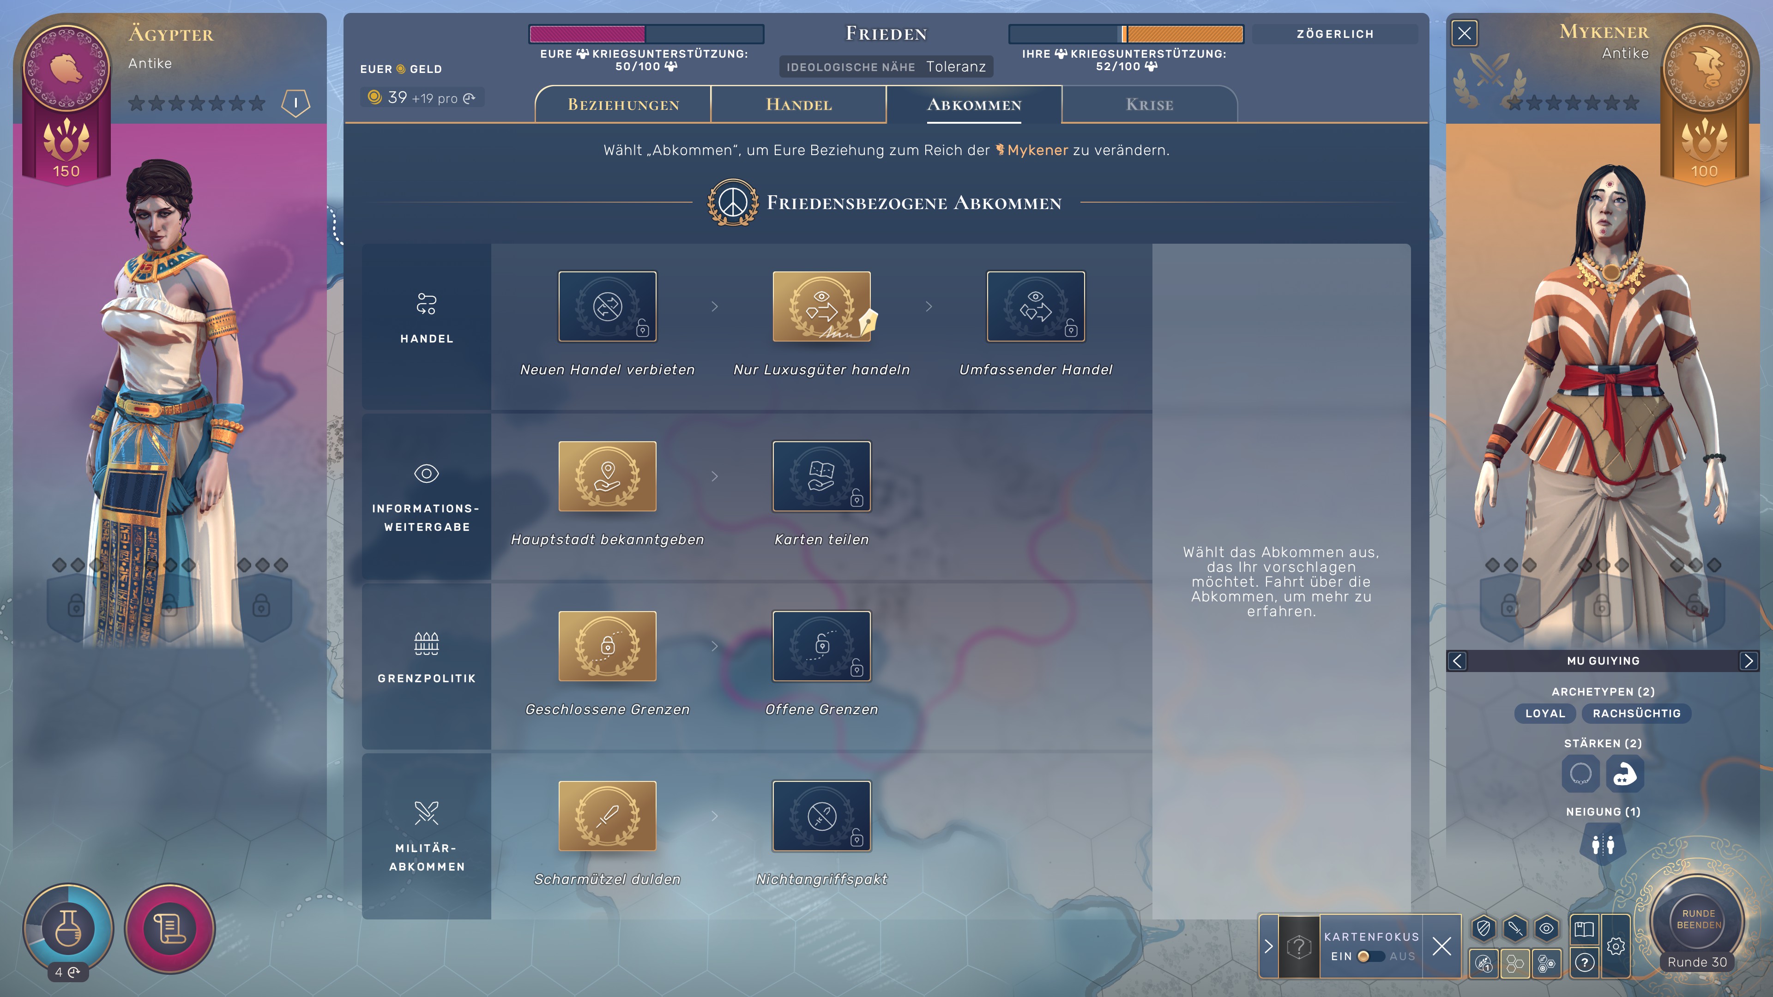Select the 'Offene Grenzen' agreement card
The width and height of the screenshot is (1773, 997).
pos(822,646)
